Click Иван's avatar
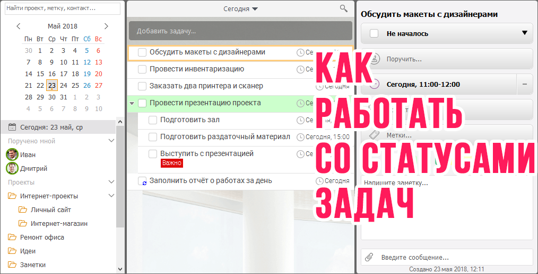Viewport: 538px width, 274px height. point(12,154)
